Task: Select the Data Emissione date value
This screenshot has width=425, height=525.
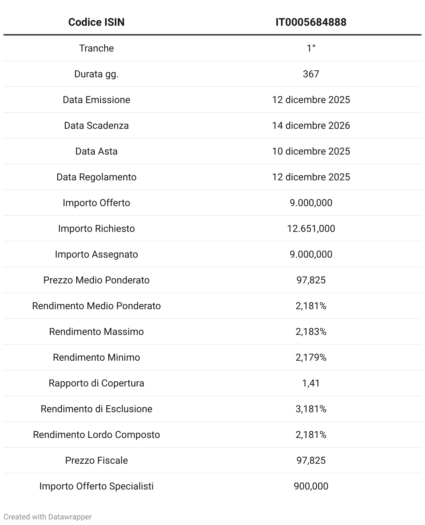Action: 311,100
